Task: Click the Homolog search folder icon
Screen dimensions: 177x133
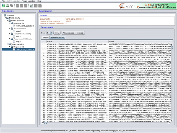Action: coord(12,28)
